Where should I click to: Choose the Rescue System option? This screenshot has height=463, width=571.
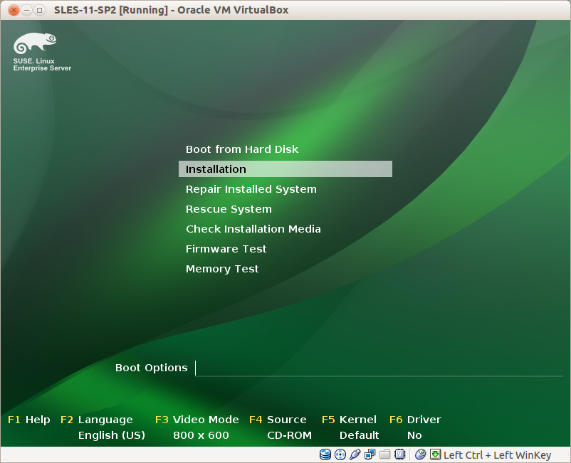point(229,208)
